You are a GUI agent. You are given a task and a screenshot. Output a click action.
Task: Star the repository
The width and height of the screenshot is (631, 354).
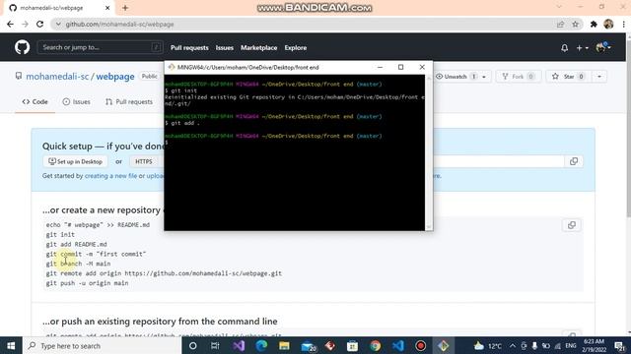pos(568,77)
